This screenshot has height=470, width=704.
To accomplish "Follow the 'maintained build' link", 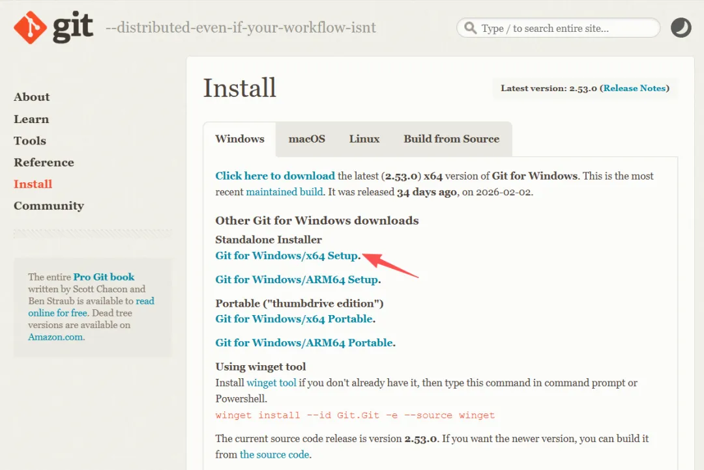I will coord(285,192).
